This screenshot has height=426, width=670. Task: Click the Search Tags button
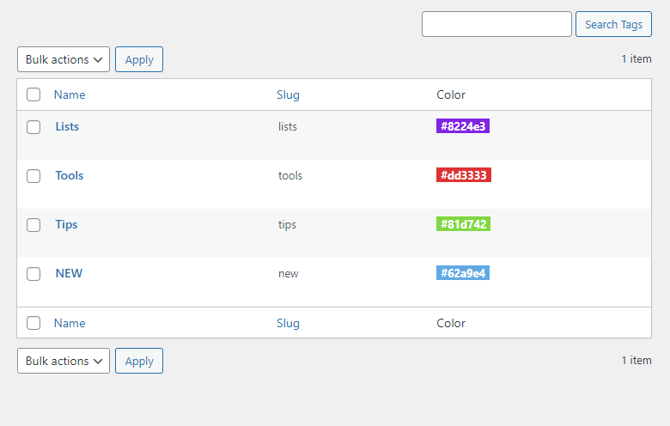click(613, 24)
